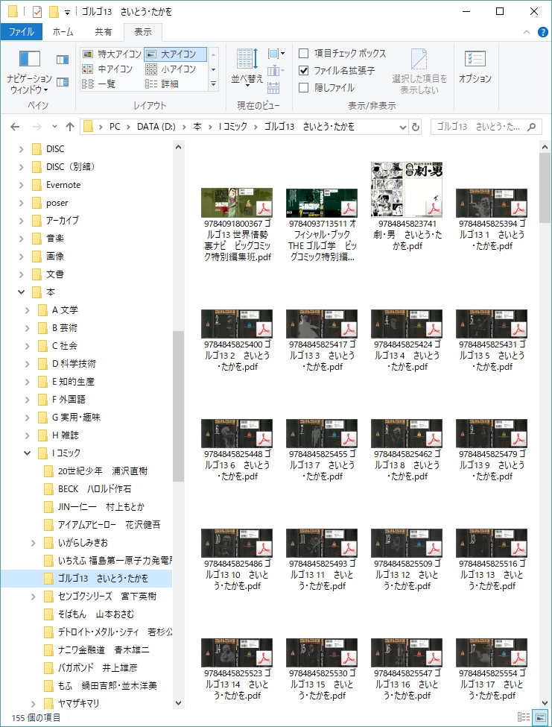The width and height of the screenshot is (552, 727).
Task: Select Large Icons layout (大アイコン)
Action: tap(175, 54)
